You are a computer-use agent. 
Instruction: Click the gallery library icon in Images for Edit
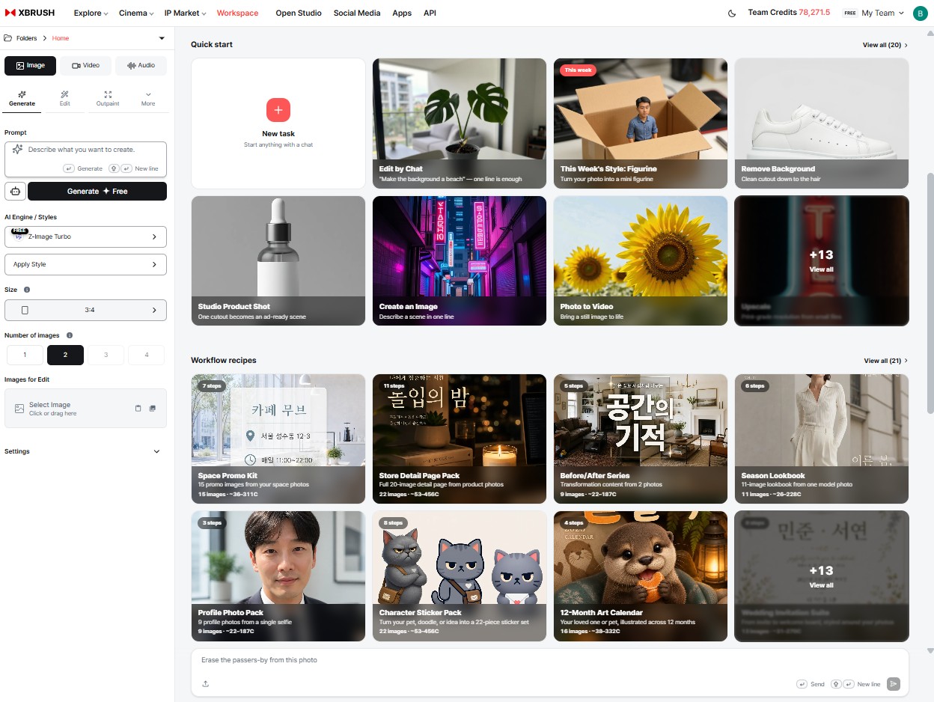(x=153, y=409)
